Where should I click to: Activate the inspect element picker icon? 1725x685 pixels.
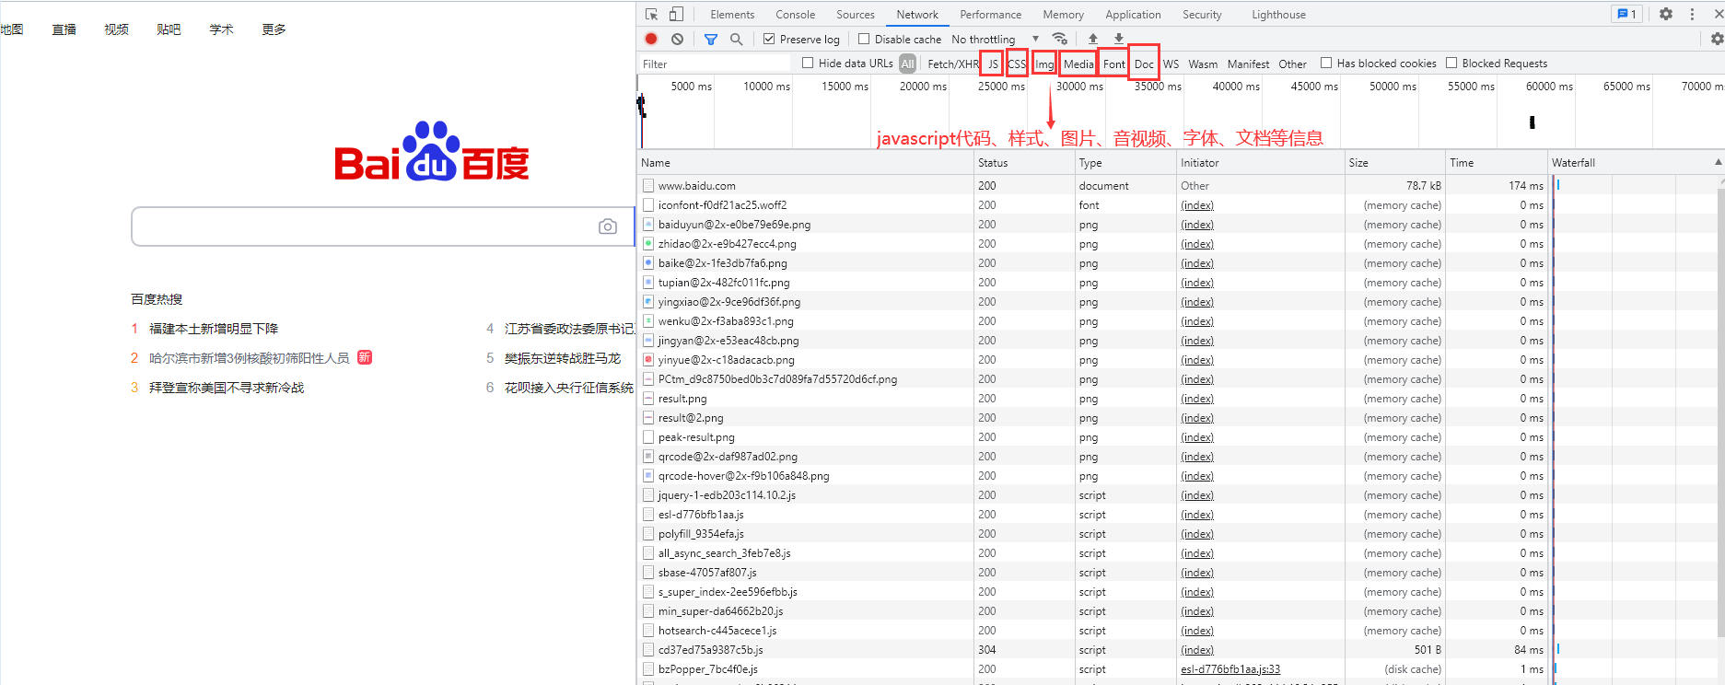click(x=652, y=14)
